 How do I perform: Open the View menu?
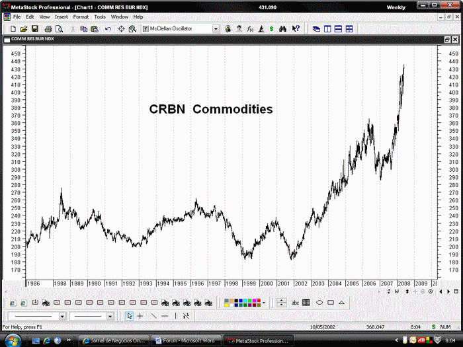pyautogui.click(x=44, y=17)
